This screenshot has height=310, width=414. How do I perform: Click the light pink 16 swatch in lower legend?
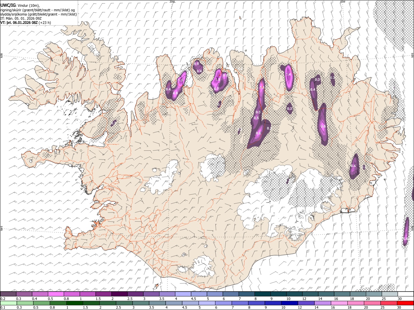pos(339,303)
